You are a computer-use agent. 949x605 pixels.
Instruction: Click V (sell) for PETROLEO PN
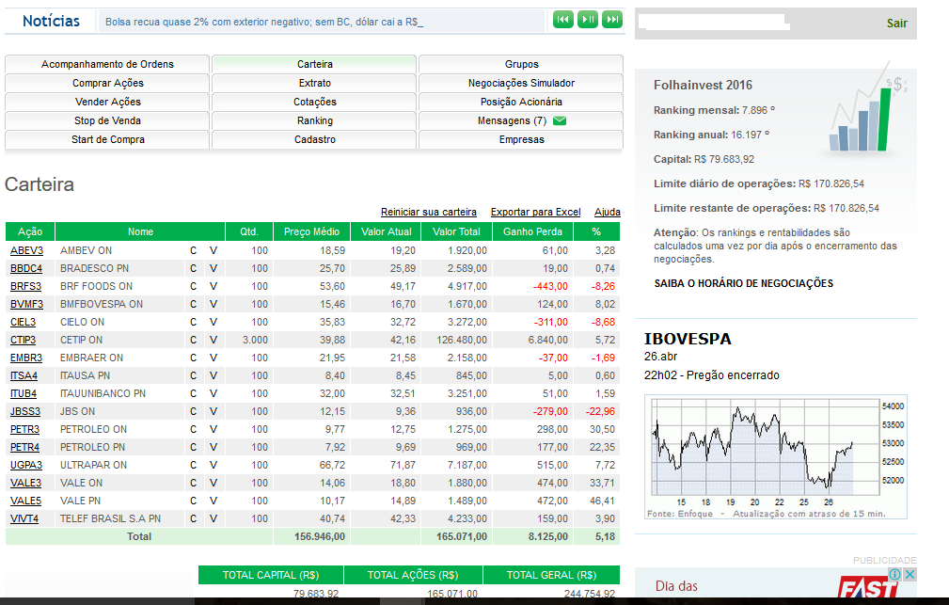(214, 447)
